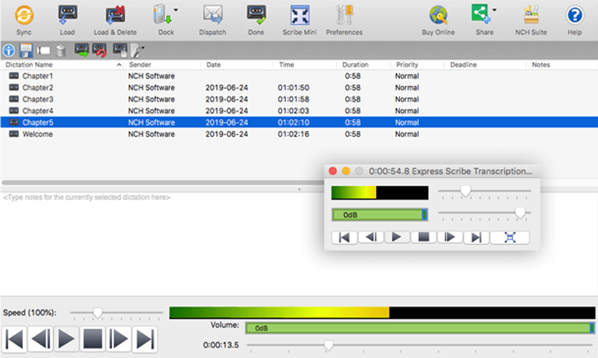Click the Share toolbar icon

(481, 14)
